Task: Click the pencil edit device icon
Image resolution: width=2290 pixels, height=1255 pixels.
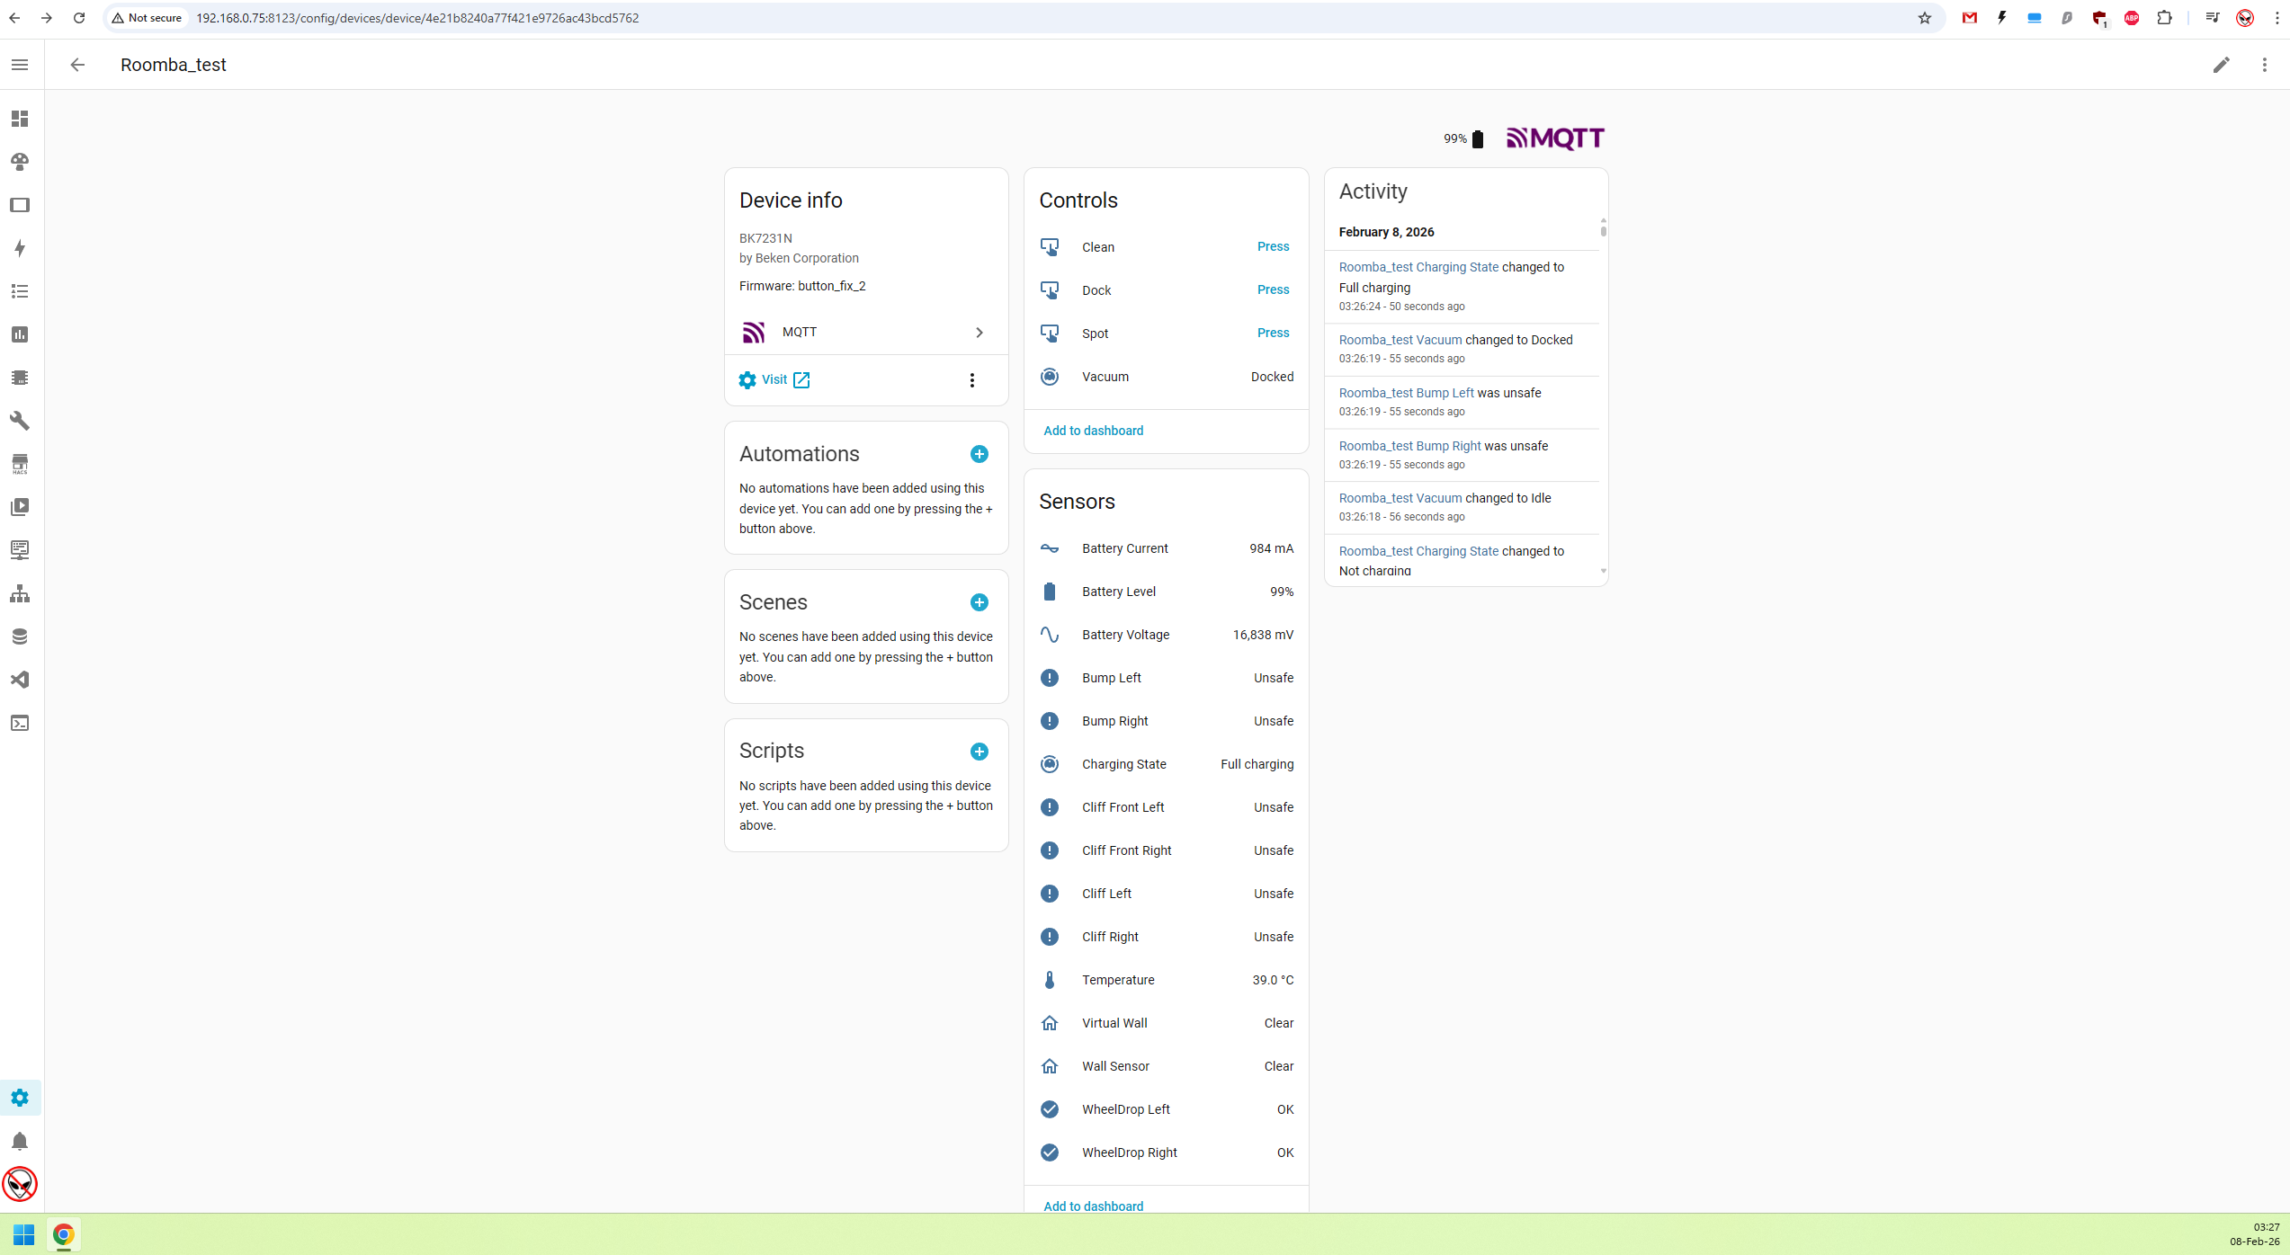Action: point(2221,65)
